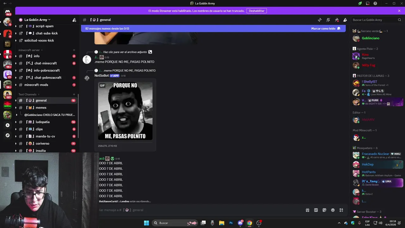Open Photoshop from the taskbar
Viewport: 405px width, 228px height.
[231, 223]
